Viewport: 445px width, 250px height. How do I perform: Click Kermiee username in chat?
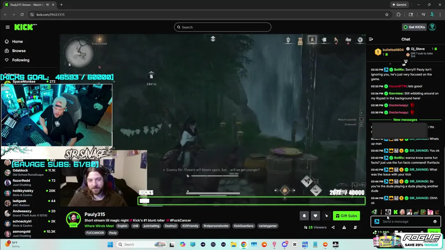(396, 93)
